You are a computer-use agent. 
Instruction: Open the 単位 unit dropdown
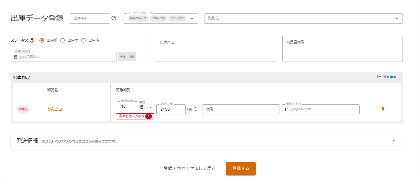coord(146,107)
